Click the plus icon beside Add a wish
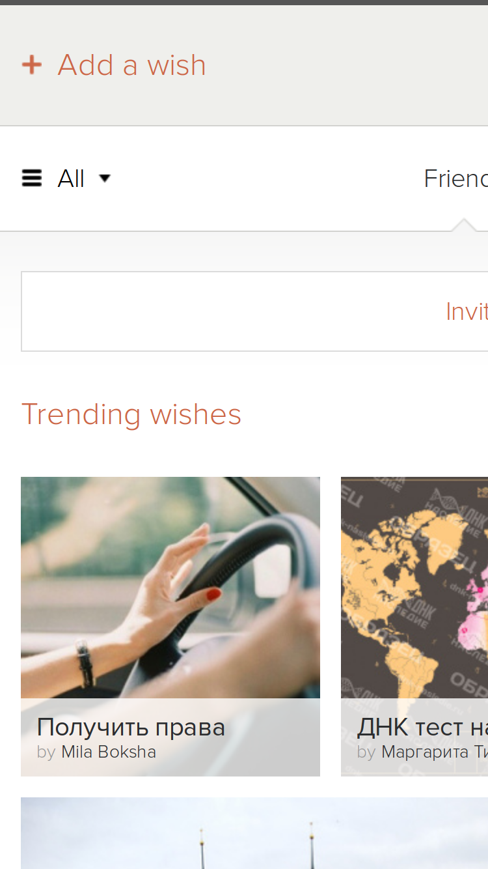This screenshot has width=488, height=869. click(x=31, y=65)
